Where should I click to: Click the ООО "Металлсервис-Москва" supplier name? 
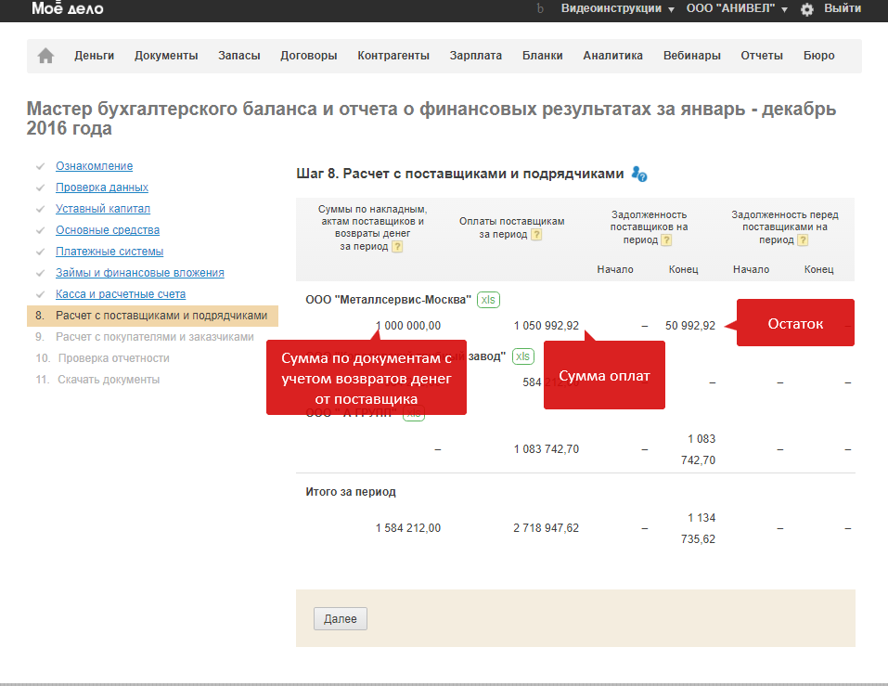click(x=388, y=300)
